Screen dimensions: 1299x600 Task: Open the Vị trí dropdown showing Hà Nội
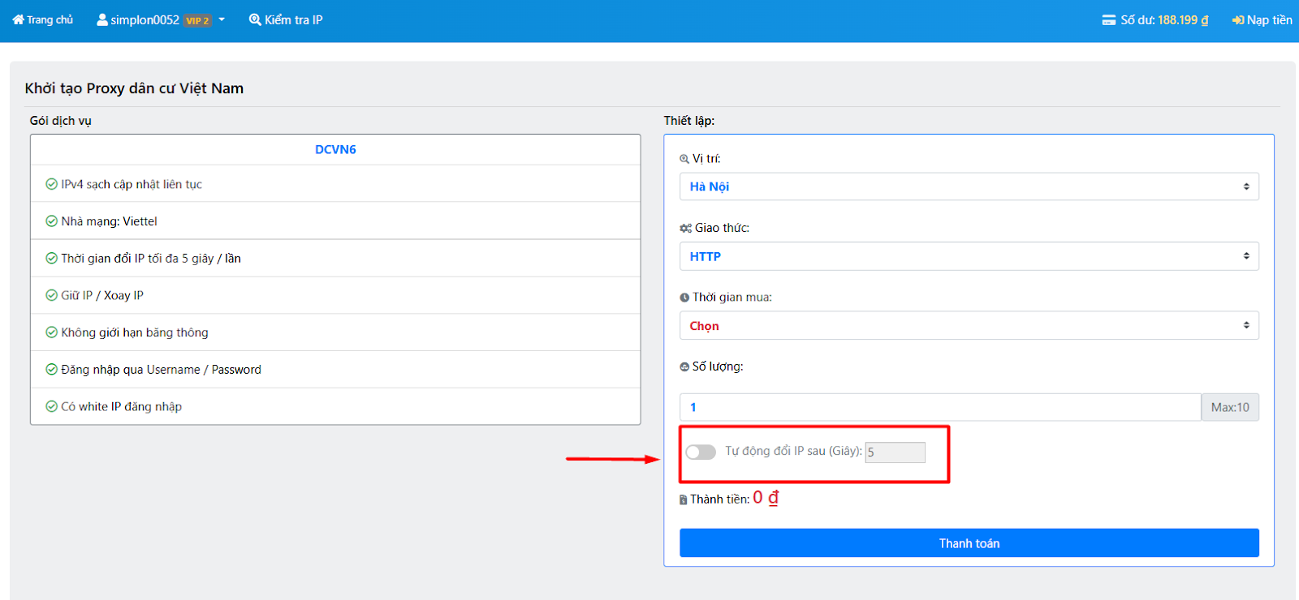969,186
